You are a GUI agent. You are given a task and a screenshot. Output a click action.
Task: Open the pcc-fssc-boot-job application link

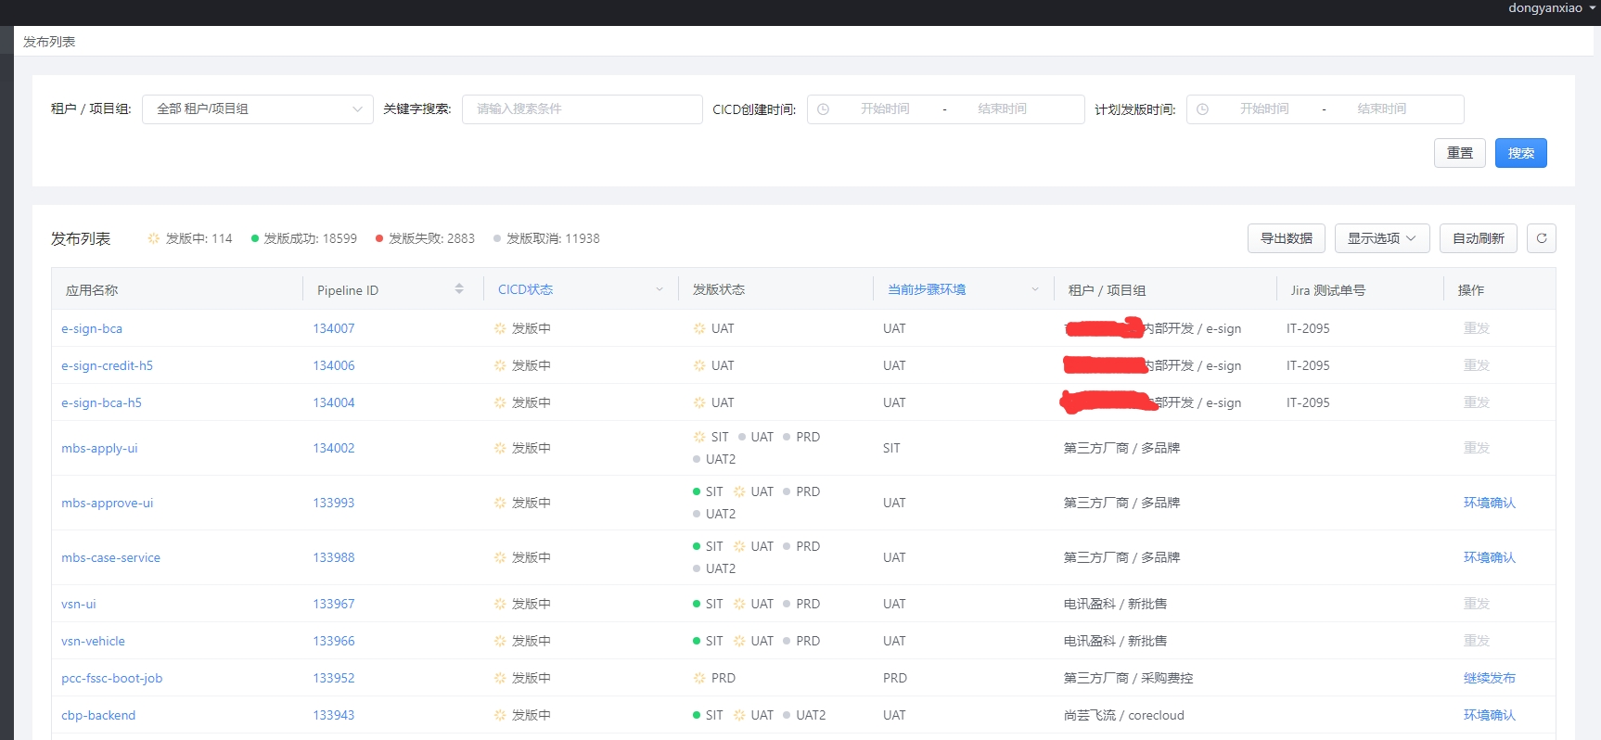point(111,678)
